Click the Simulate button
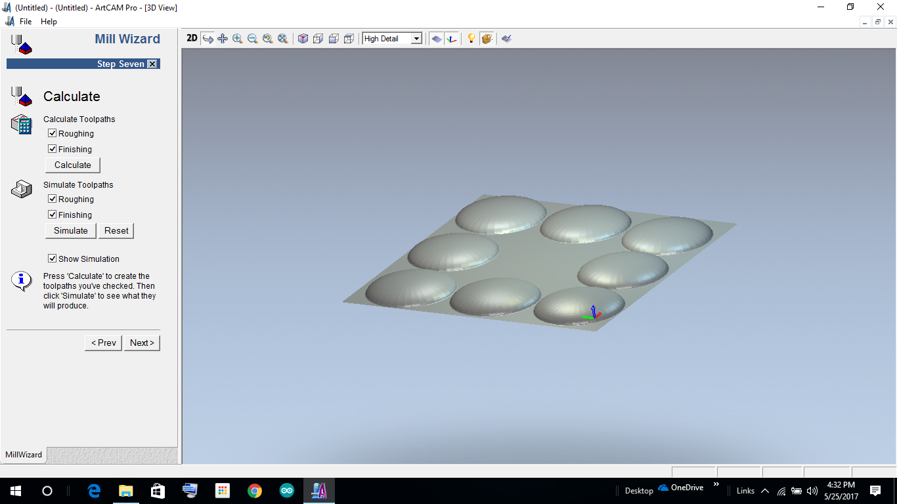Viewport: 897px width, 504px height. click(x=71, y=230)
